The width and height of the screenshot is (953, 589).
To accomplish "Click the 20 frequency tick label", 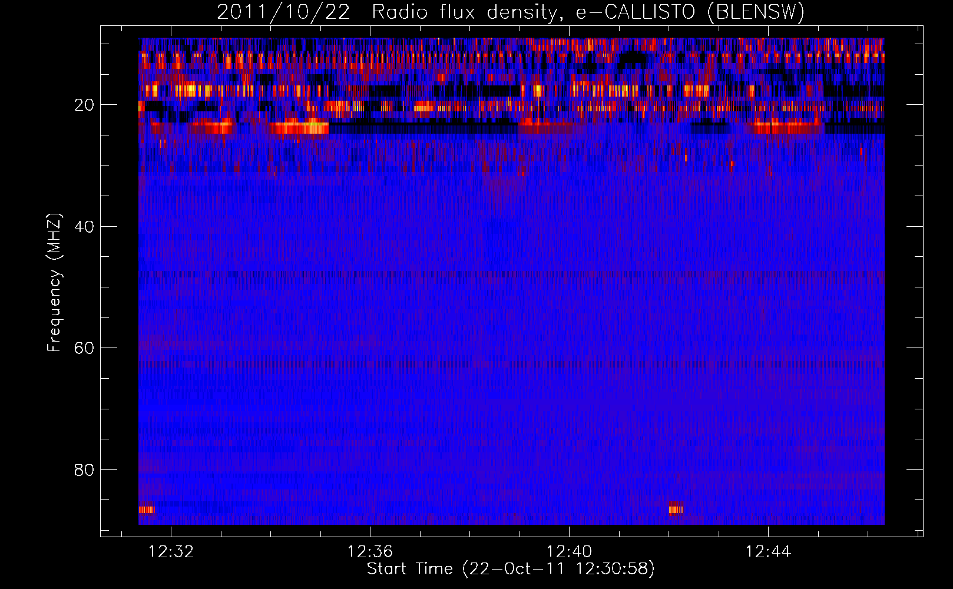I will click(x=84, y=105).
